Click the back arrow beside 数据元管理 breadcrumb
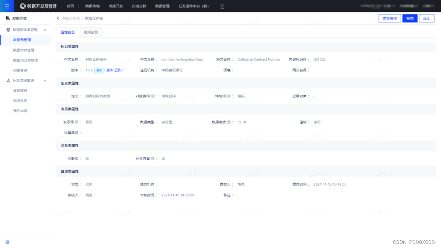Viewport: 441px width, 248px height. (58, 18)
